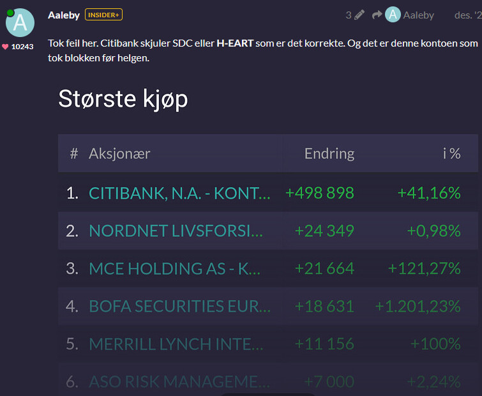Open the replied-to Aaleby user link
Screen dimensions: 482x396
pyautogui.click(x=419, y=15)
